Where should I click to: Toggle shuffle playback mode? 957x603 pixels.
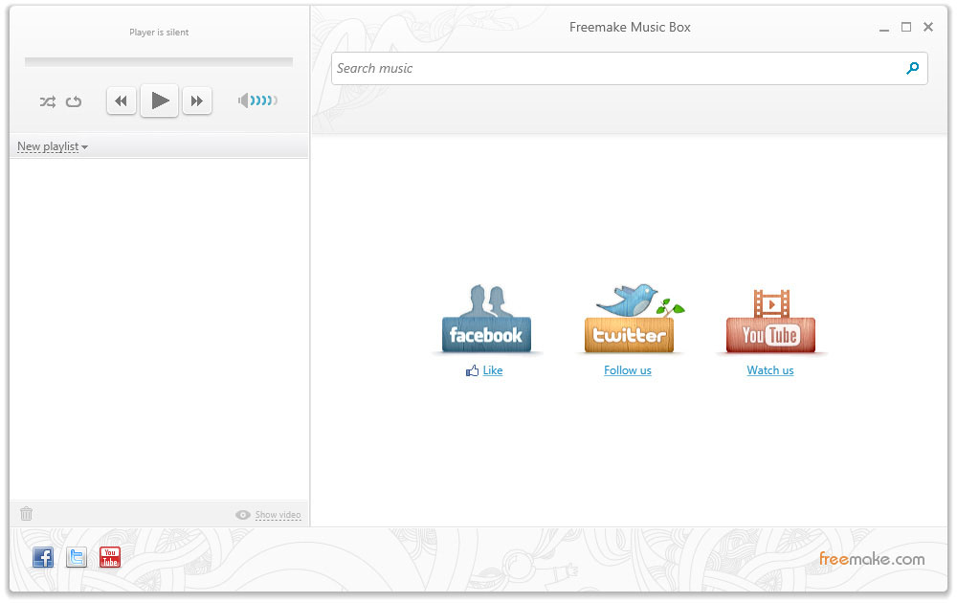47,101
